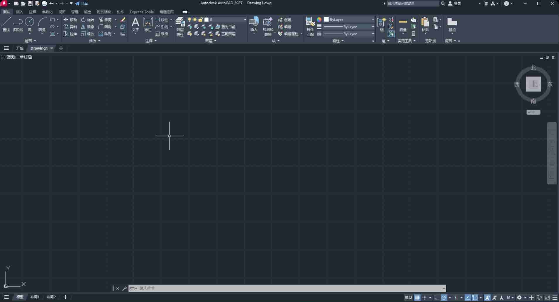The image size is (559, 302).
Task: Switch to the 插入 ribbon tab
Action: click(19, 12)
